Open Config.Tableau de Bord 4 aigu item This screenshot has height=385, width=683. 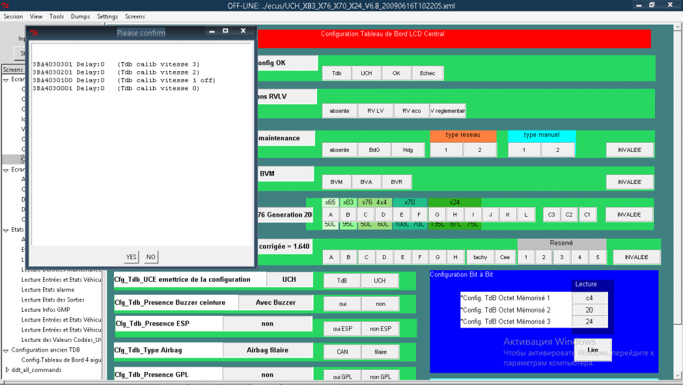pos(61,360)
